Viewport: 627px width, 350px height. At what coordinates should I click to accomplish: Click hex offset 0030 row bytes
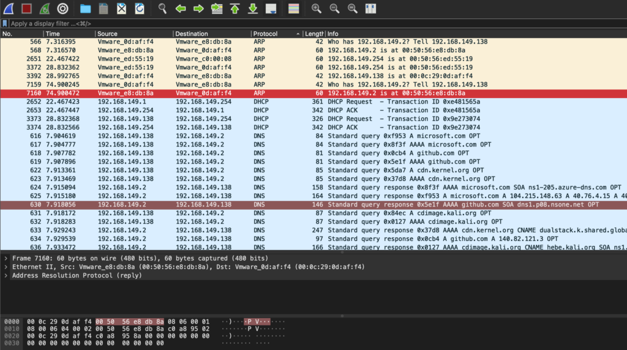[x=95, y=343]
